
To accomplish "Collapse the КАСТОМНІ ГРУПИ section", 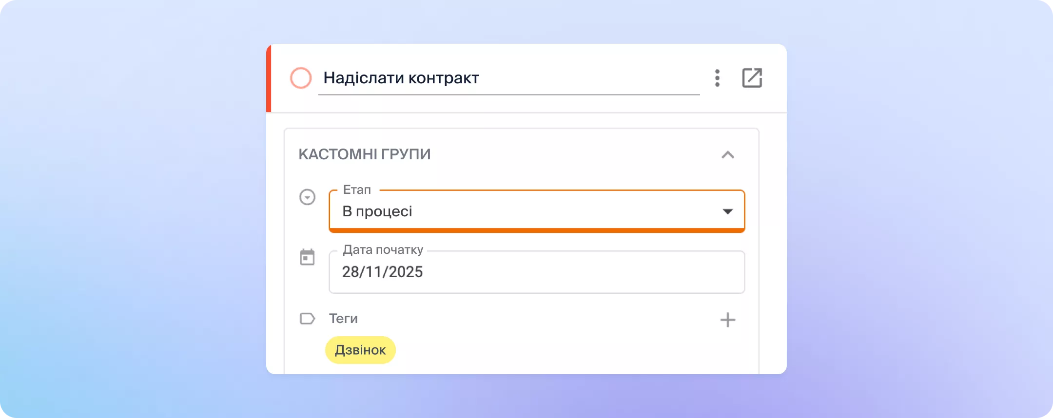I will pos(727,155).
